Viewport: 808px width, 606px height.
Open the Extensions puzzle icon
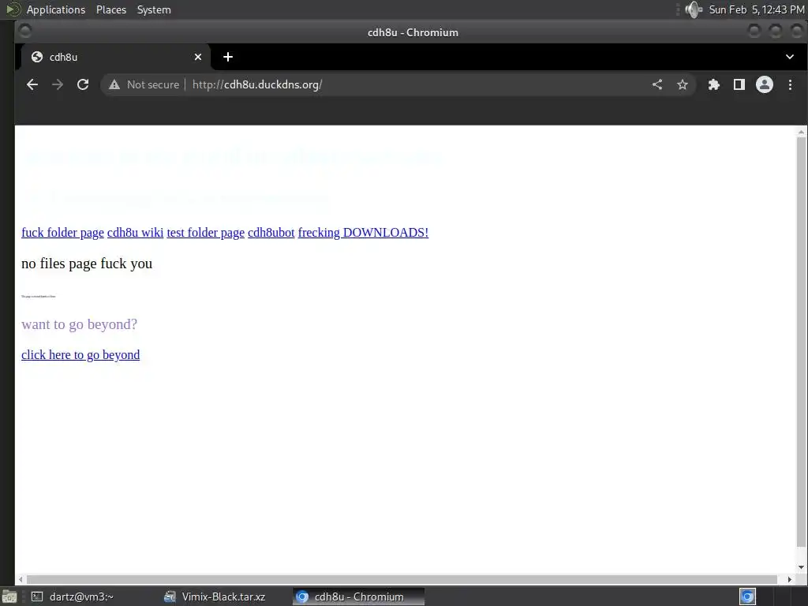[x=713, y=84]
